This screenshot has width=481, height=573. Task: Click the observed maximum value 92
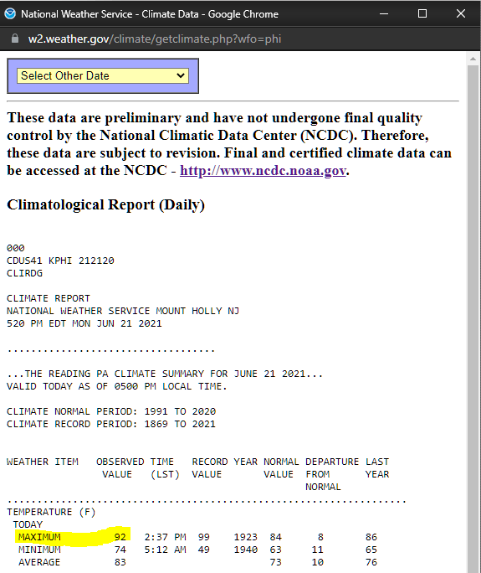(120, 537)
